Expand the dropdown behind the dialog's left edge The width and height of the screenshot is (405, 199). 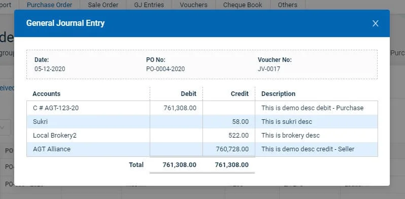5,127
